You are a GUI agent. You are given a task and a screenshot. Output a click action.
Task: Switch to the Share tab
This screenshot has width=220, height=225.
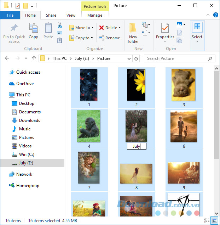point(51,15)
